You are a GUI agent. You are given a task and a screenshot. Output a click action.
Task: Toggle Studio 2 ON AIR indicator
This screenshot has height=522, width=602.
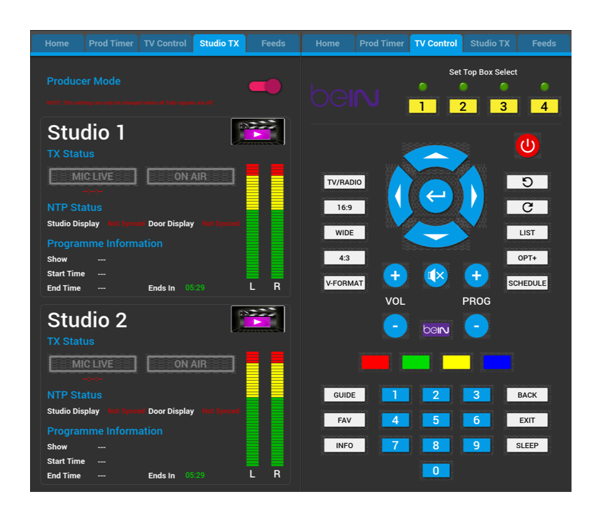[x=190, y=364]
